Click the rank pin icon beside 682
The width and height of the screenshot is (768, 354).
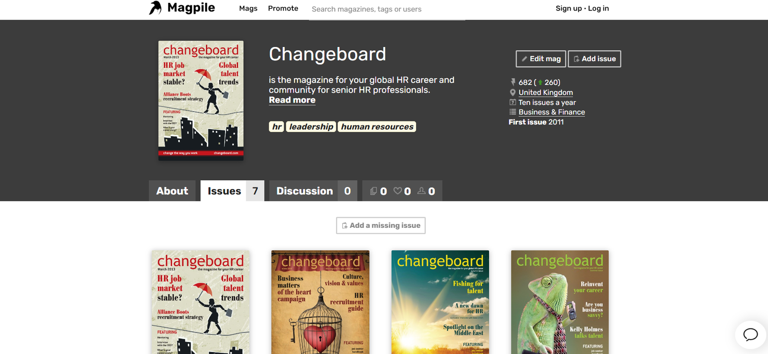(513, 82)
